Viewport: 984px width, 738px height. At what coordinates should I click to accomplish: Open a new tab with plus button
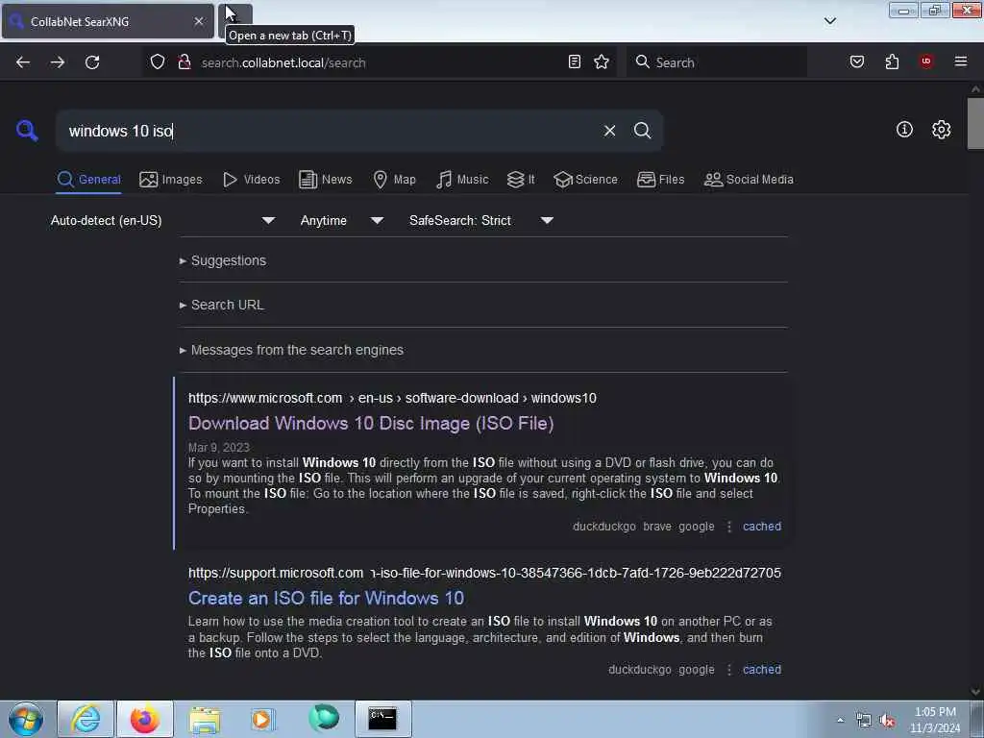pos(236,21)
